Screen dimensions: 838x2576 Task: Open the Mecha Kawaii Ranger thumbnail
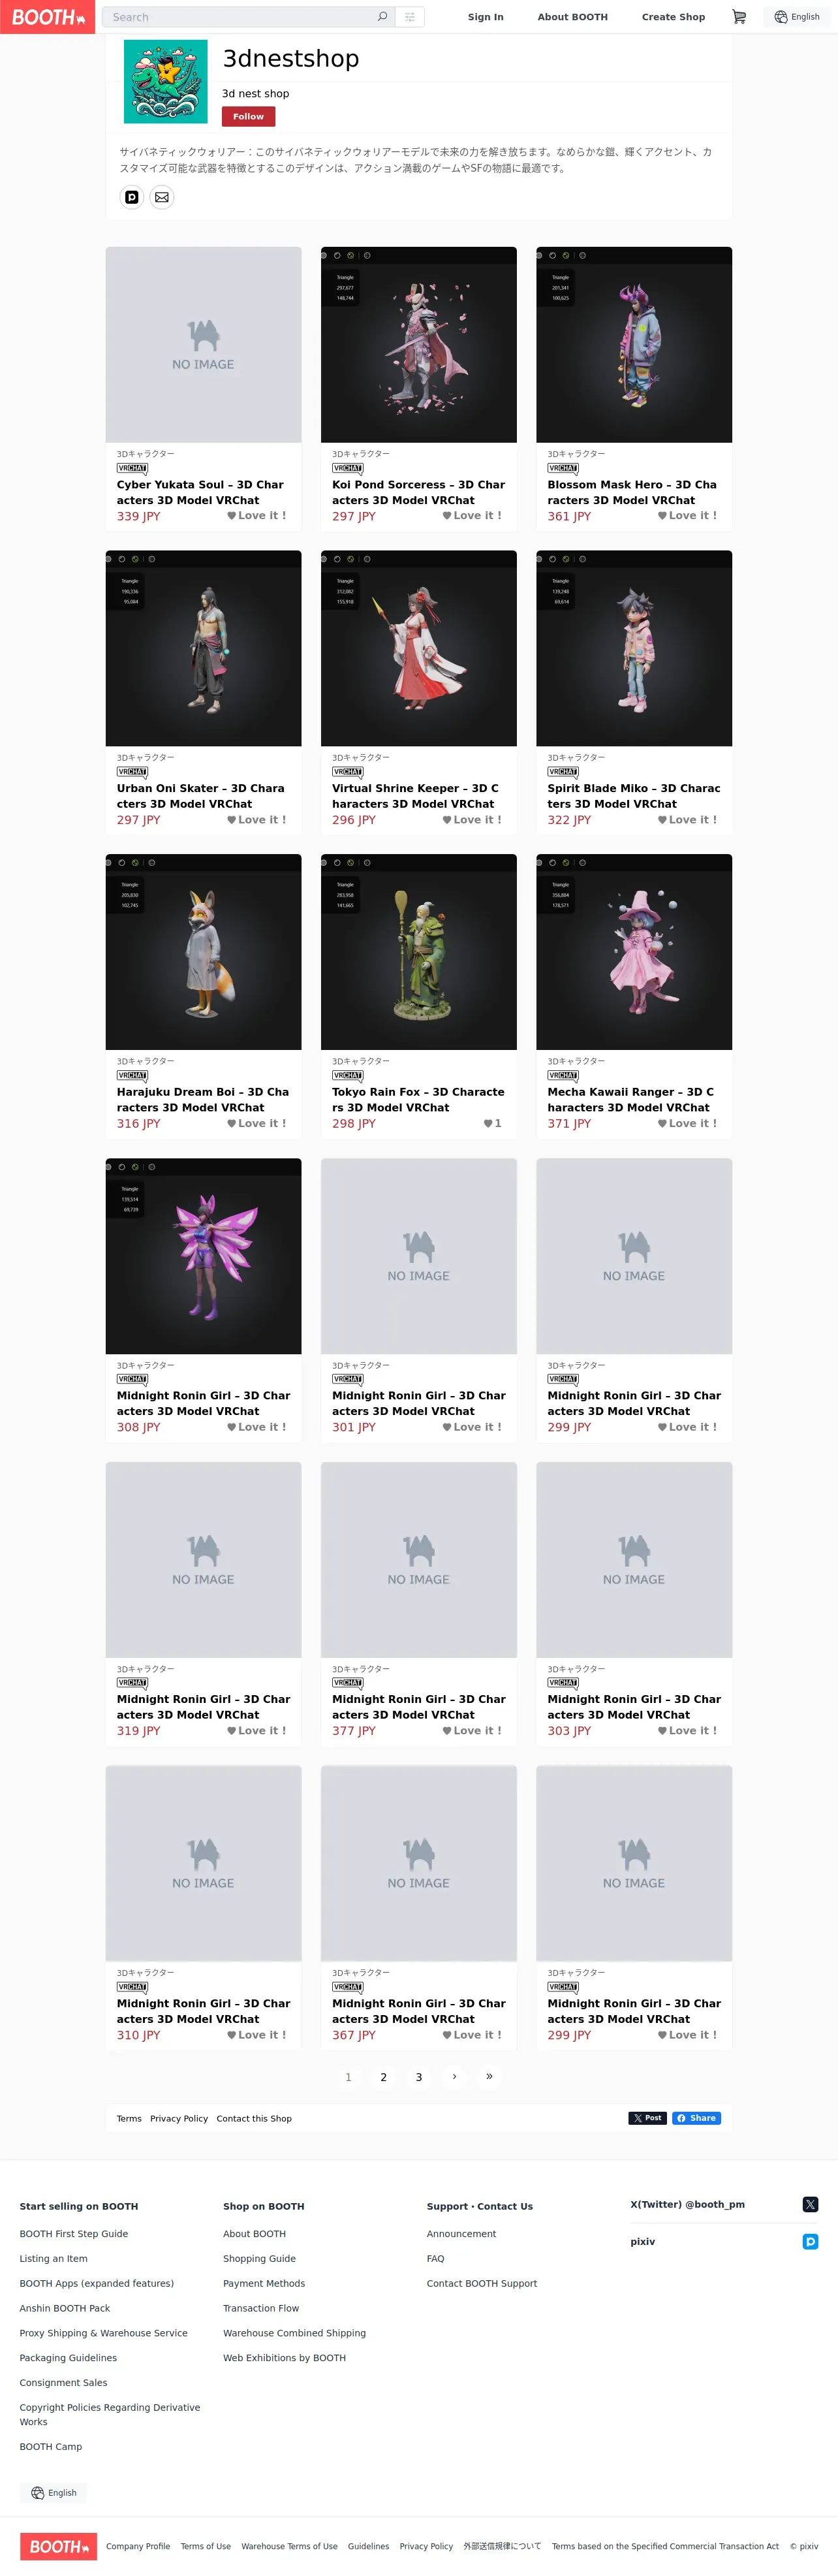pos(634,952)
